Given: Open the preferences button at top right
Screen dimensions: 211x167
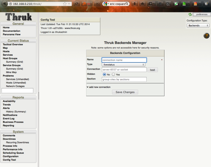Looking at the screenshot, I should tap(202, 14).
